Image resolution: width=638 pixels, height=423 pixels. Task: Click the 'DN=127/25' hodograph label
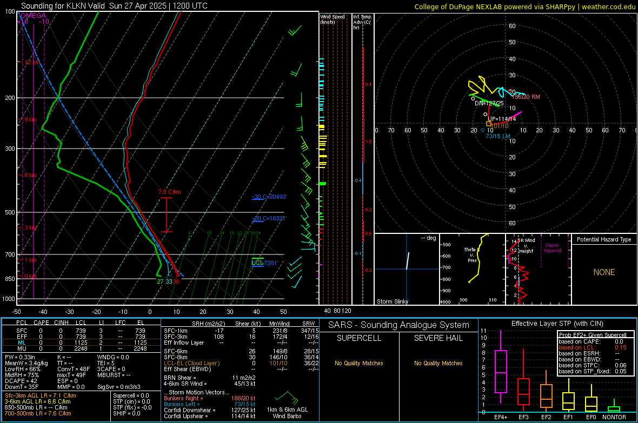(x=489, y=103)
